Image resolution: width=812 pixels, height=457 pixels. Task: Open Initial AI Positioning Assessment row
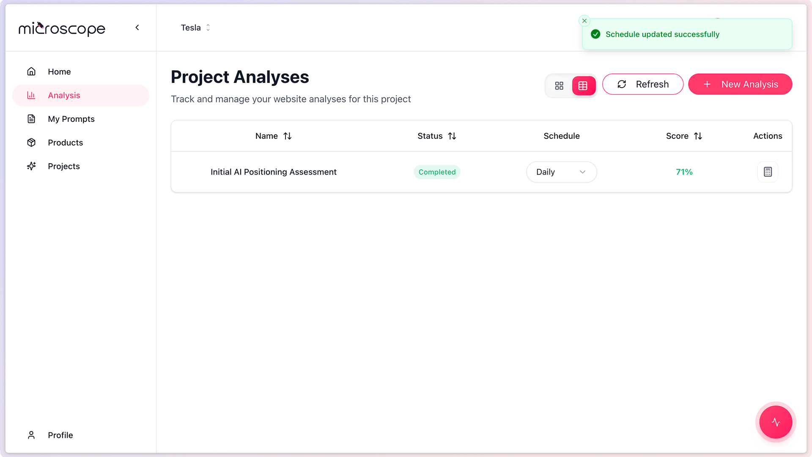click(x=273, y=172)
